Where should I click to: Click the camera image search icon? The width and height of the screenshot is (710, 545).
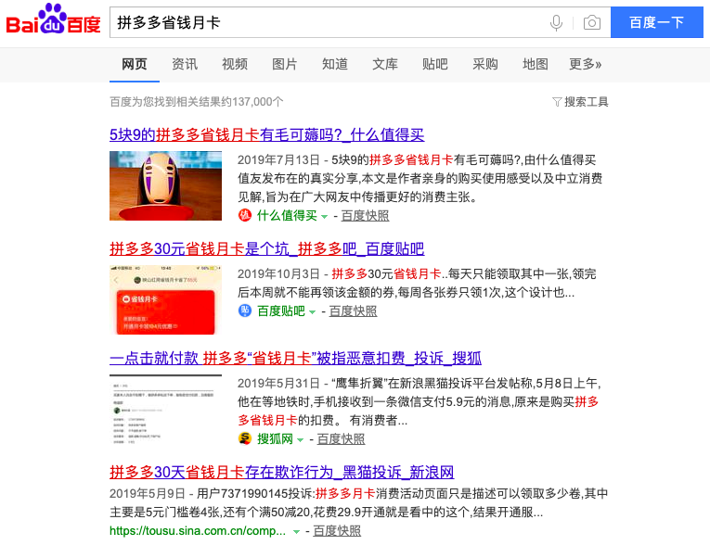[591, 22]
